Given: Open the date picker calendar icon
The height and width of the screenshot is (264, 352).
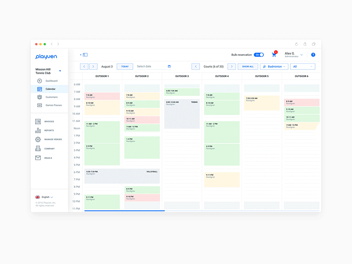Looking at the screenshot, I should [x=169, y=66].
